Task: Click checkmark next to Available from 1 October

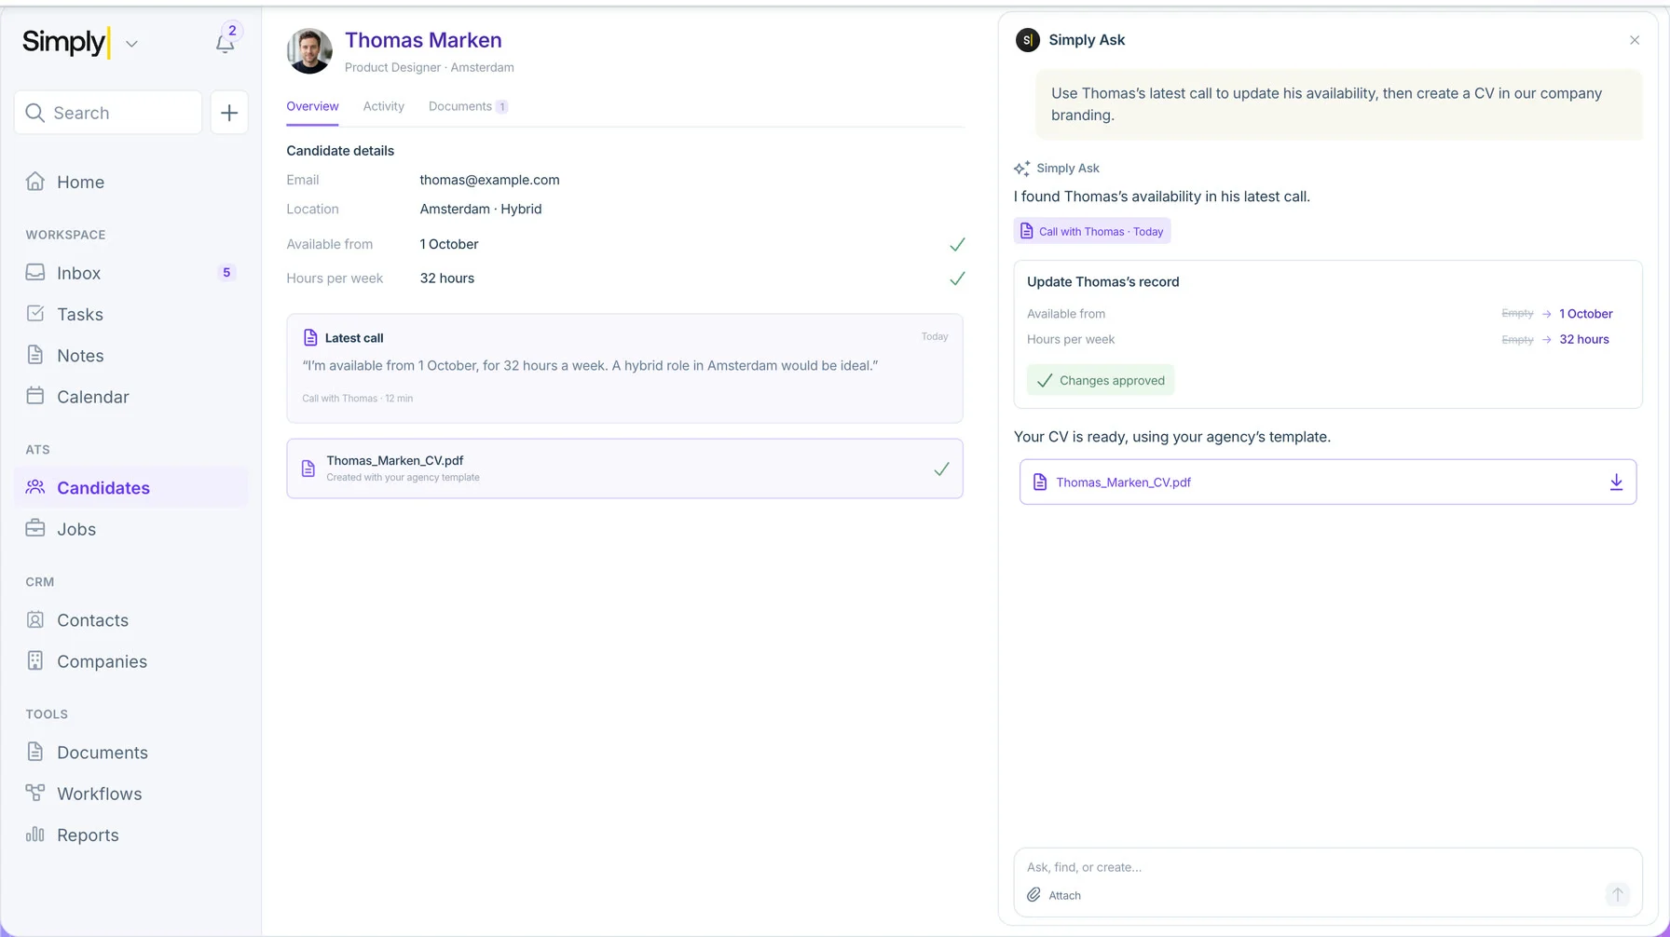Action: (957, 244)
